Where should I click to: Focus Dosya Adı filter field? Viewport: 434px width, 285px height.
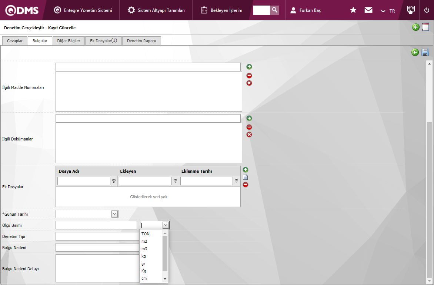[84, 181]
